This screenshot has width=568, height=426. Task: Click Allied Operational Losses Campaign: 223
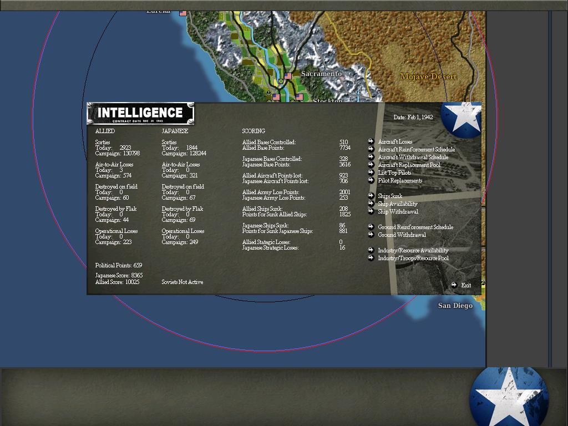pyautogui.click(x=113, y=242)
